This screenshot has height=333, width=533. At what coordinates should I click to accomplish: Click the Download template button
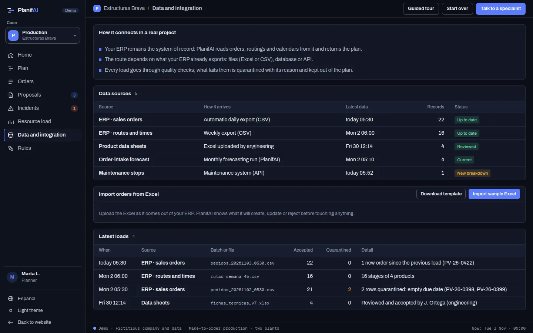pyautogui.click(x=441, y=194)
